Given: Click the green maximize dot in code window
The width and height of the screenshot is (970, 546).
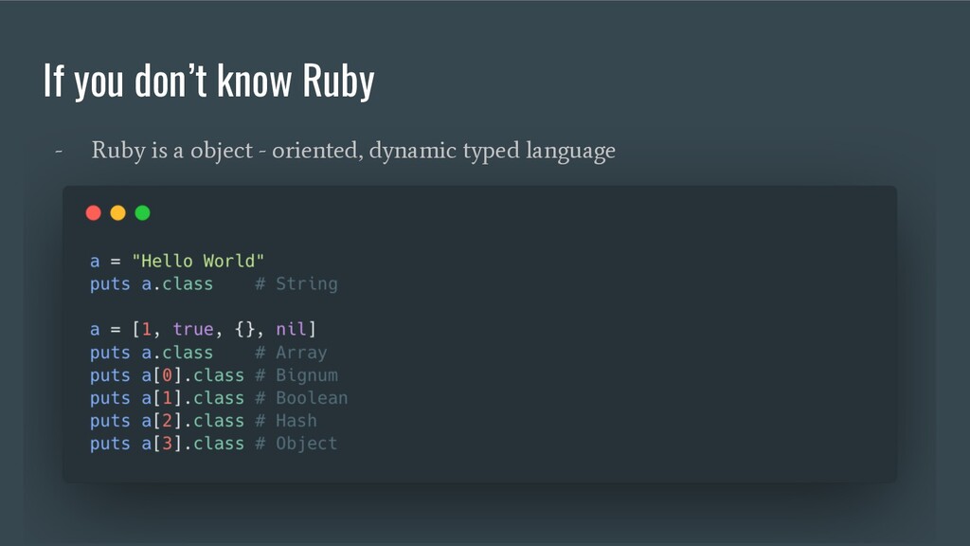Looking at the screenshot, I should [142, 213].
